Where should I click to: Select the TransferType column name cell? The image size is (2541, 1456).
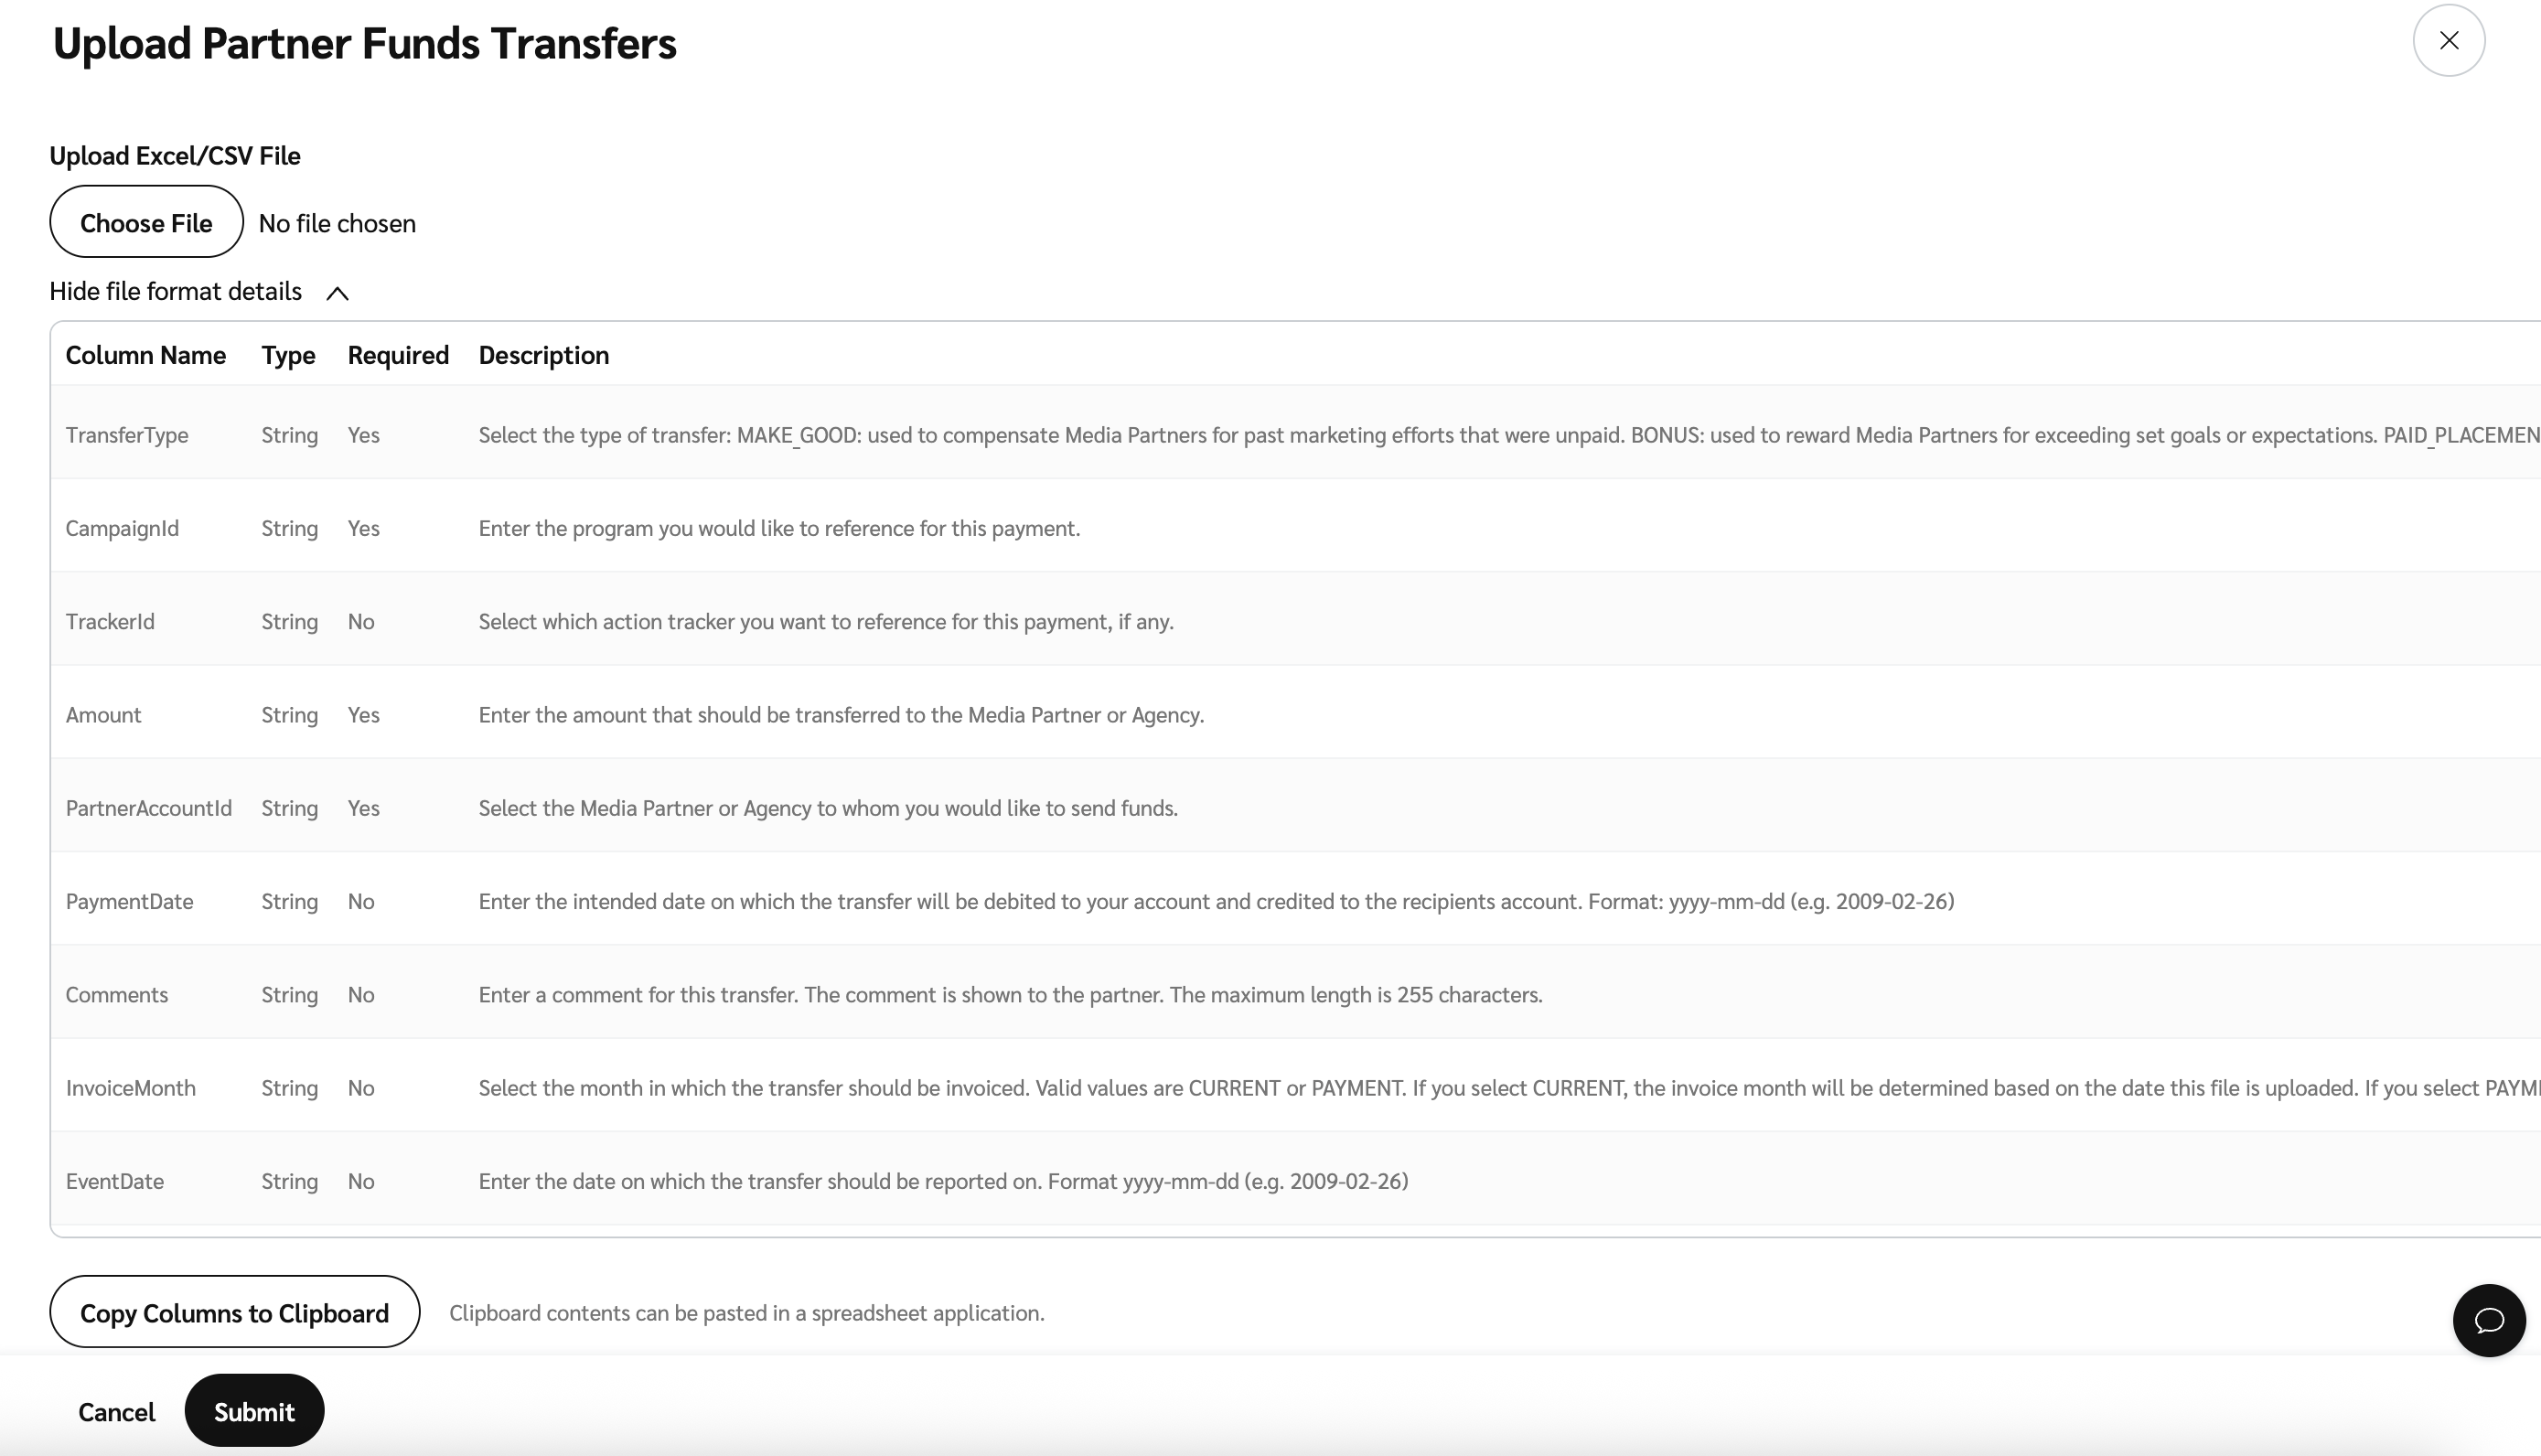click(x=127, y=435)
